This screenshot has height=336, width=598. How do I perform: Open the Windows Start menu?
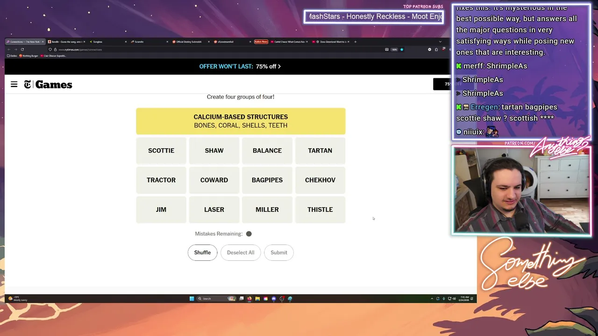192,299
